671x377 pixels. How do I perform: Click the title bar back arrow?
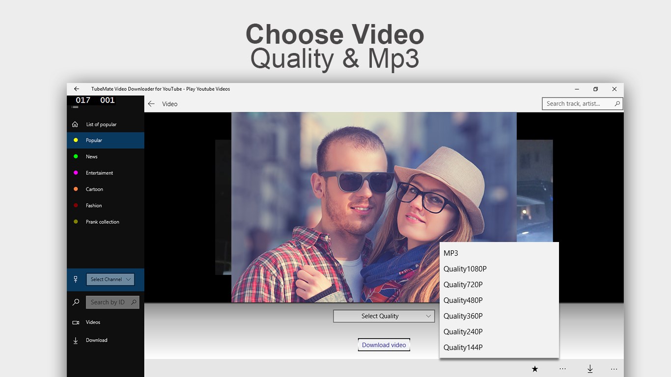[77, 89]
